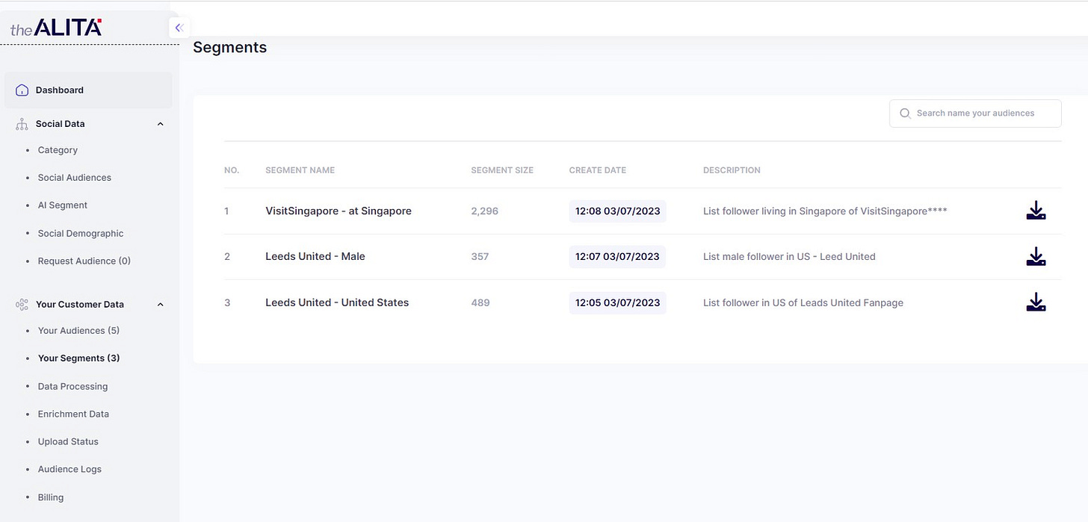This screenshot has height=522, width=1088.
Task: Click the Social Data hierarchy icon
Action: click(x=22, y=124)
